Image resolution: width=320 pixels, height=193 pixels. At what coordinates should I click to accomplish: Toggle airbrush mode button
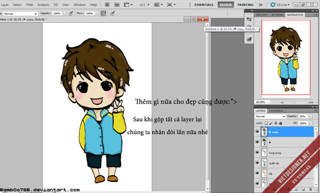[103, 13]
